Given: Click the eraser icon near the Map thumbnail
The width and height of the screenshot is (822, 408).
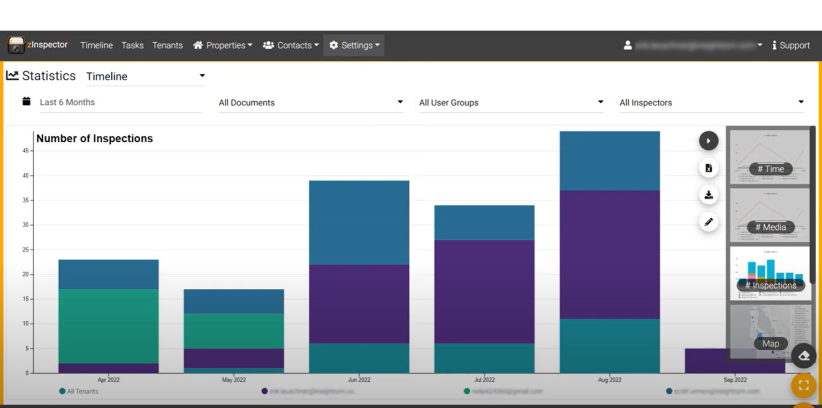Looking at the screenshot, I should tap(804, 355).
